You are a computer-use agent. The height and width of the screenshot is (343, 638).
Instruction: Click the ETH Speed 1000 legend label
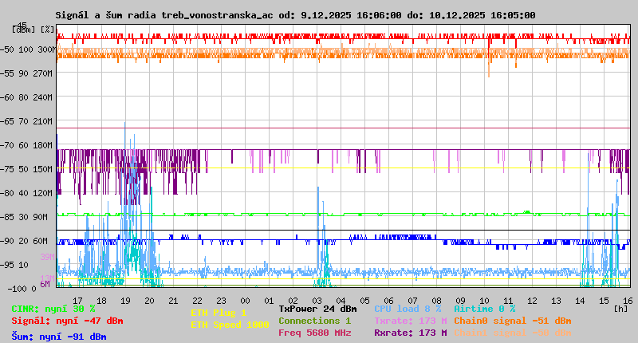[230, 325]
